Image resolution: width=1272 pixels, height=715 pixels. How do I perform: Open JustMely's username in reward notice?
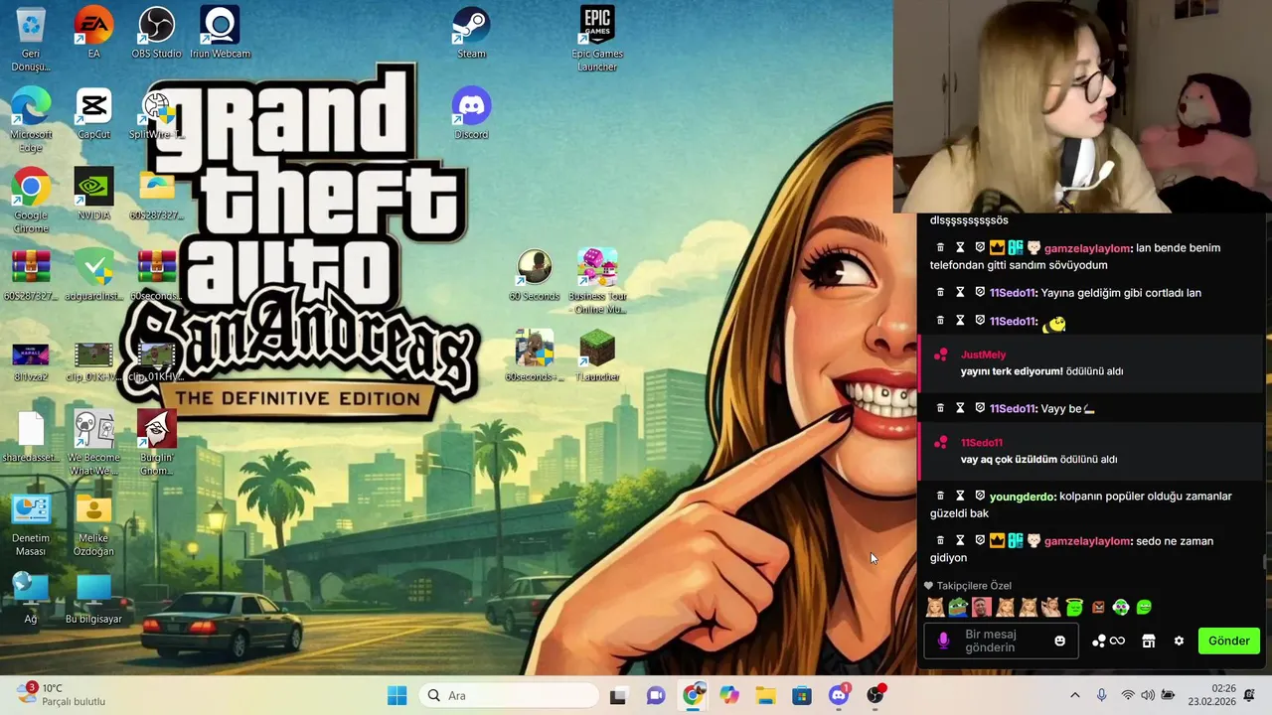[x=983, y=355]
